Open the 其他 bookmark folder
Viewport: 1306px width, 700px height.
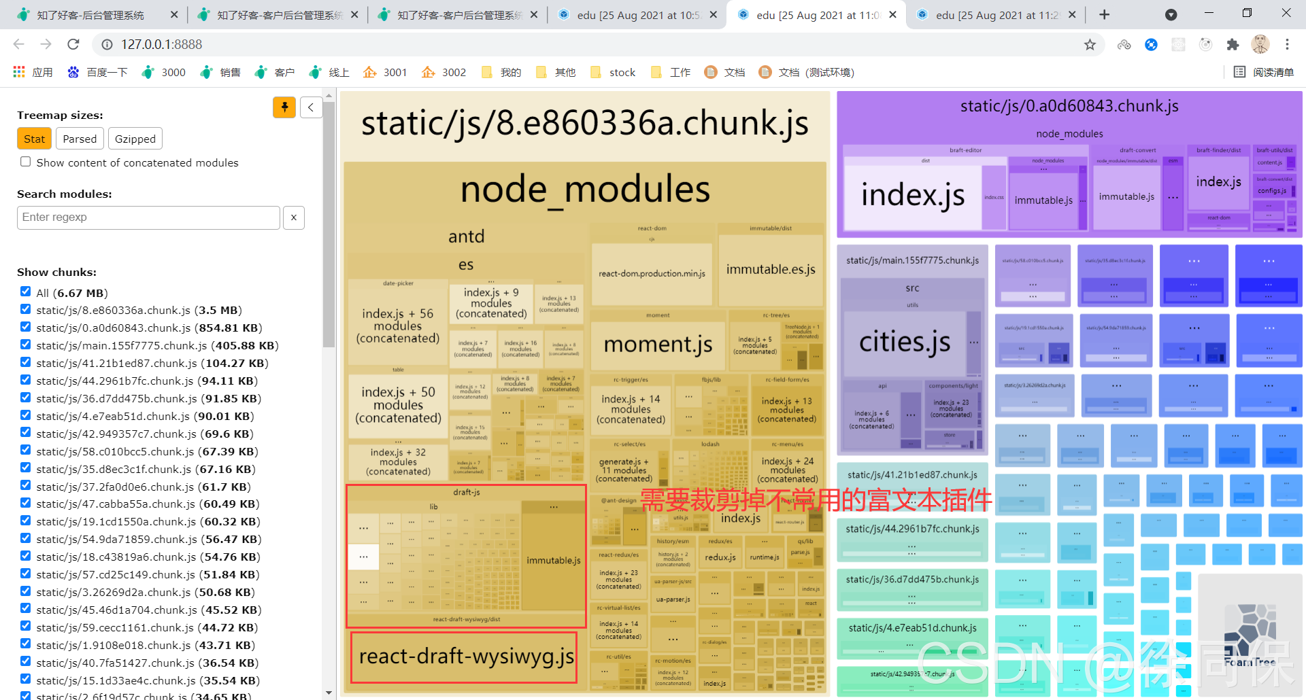[556, 72]
